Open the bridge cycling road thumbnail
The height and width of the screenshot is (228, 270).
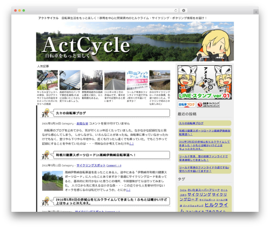(x=160, y=80)
